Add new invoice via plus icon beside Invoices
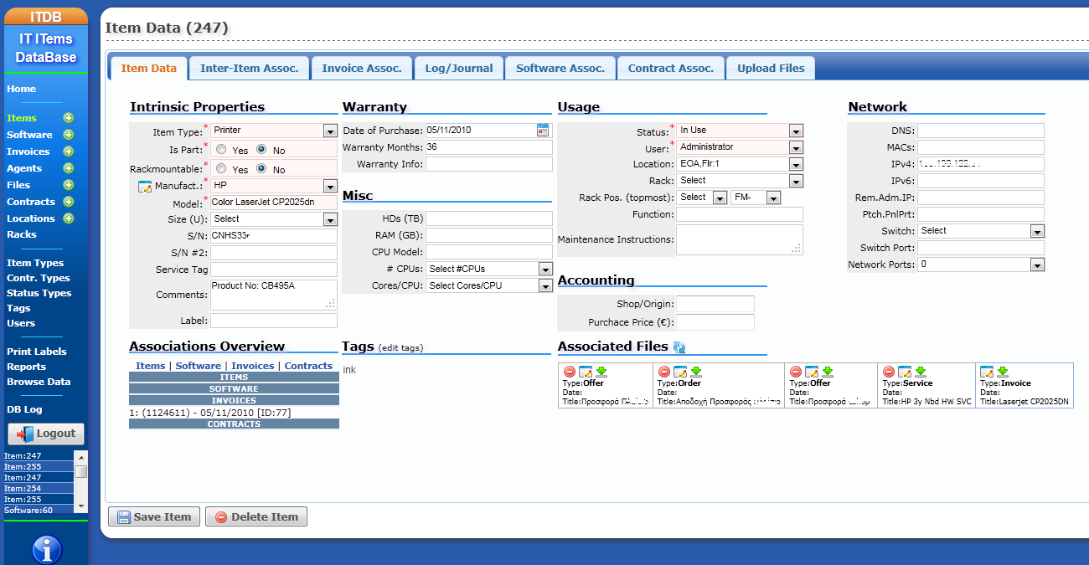Viewport: 1089px width, 565px height. pyautogui.click(x=69, y=152)
